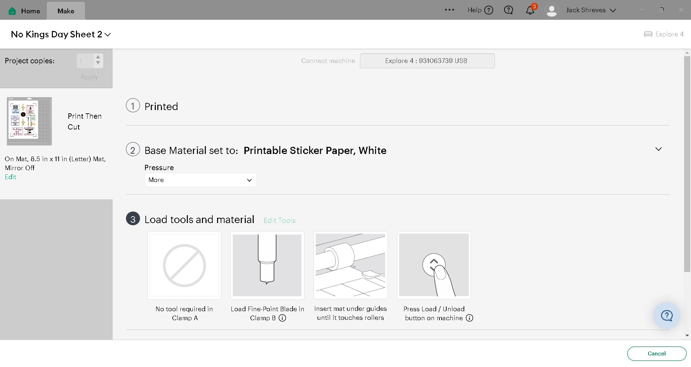Click the floating help chat button

667,316
